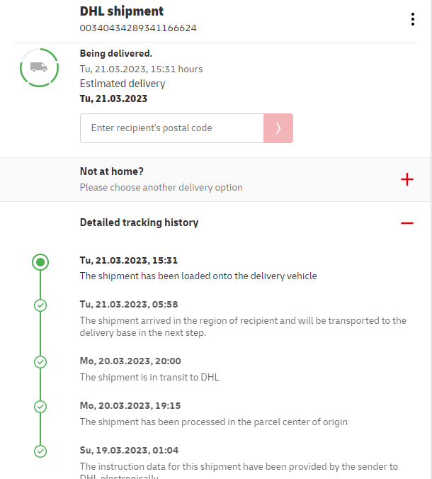432x479 pixels.
Task: Select 'shipment is in transit to DHL' entry
Action: (149, 377)
